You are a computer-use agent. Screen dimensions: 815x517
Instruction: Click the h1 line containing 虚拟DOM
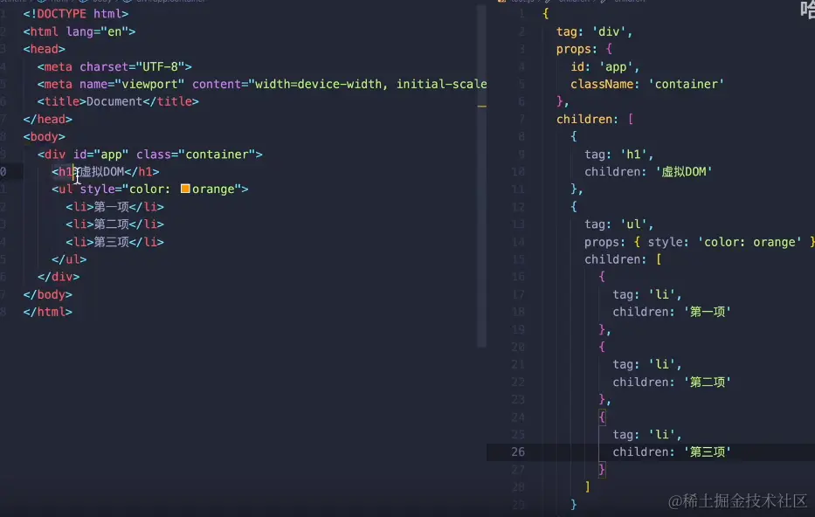(106, 172)
